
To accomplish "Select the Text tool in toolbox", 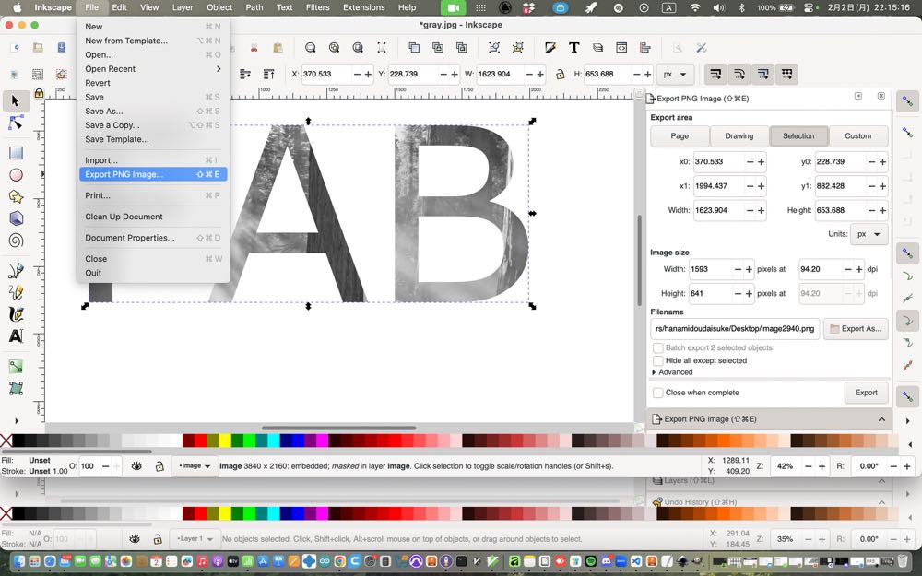I will (x=16, y=336).
